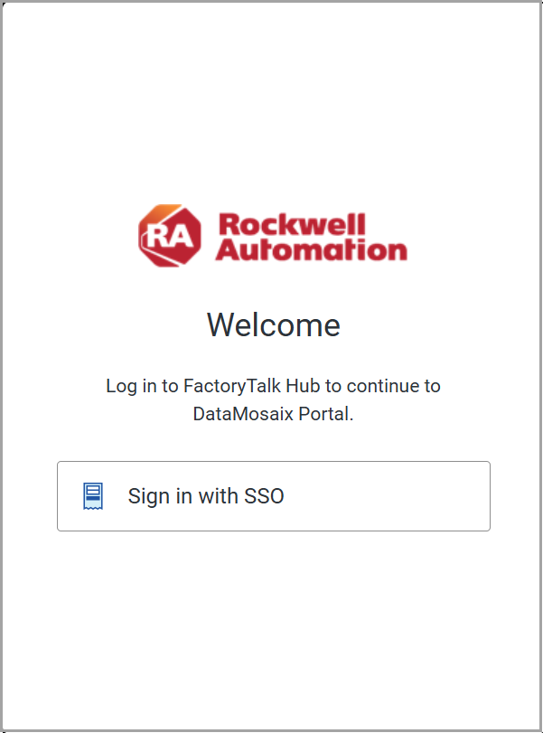Click the word "Hub" in the description
Viewport: 543px width, 733px height.
click(303, 386)
